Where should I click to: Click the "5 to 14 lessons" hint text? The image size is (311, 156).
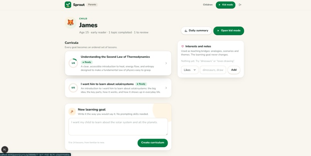pos(86,143)
